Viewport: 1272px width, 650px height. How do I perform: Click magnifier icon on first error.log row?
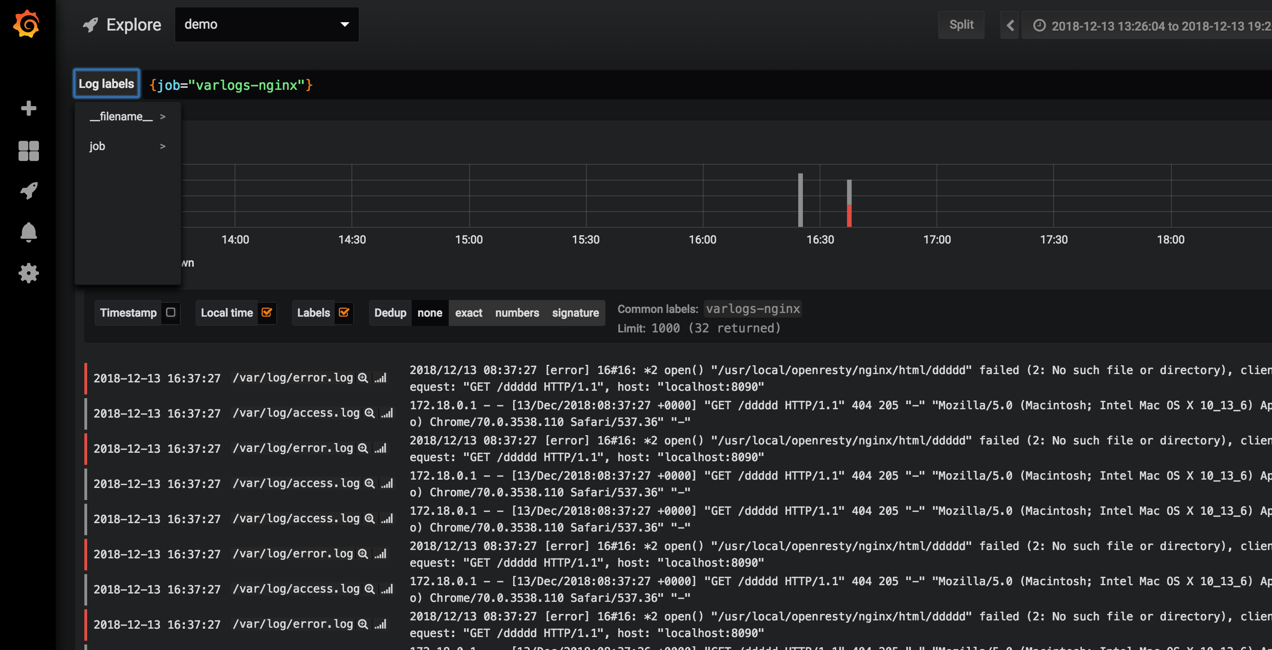363,378
